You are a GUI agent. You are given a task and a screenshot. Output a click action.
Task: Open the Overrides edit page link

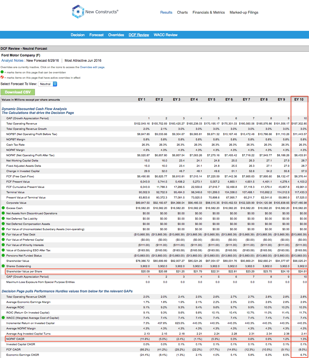coord(92,67)
